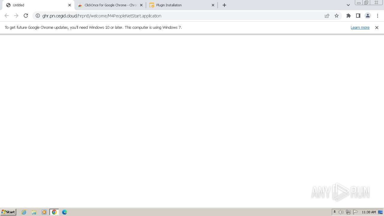Launch Internet Explorer from taskbar

pyautogui.click(x=24, y=212)
